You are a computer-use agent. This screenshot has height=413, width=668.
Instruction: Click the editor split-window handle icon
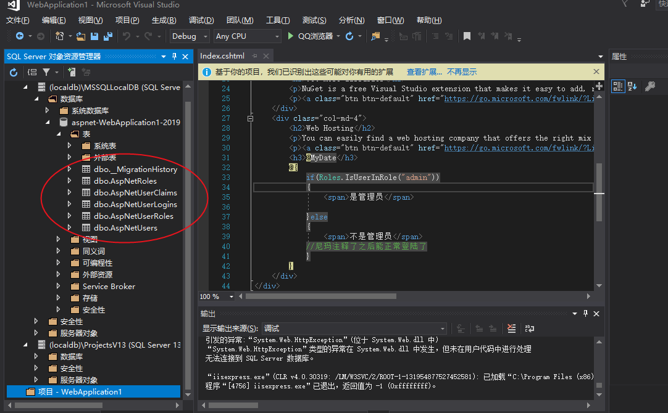599,86
